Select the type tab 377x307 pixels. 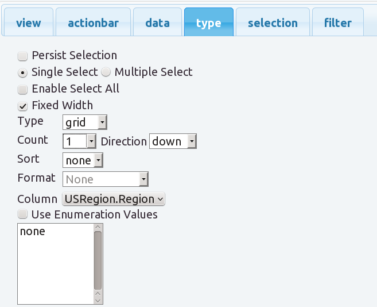point(208,23)
